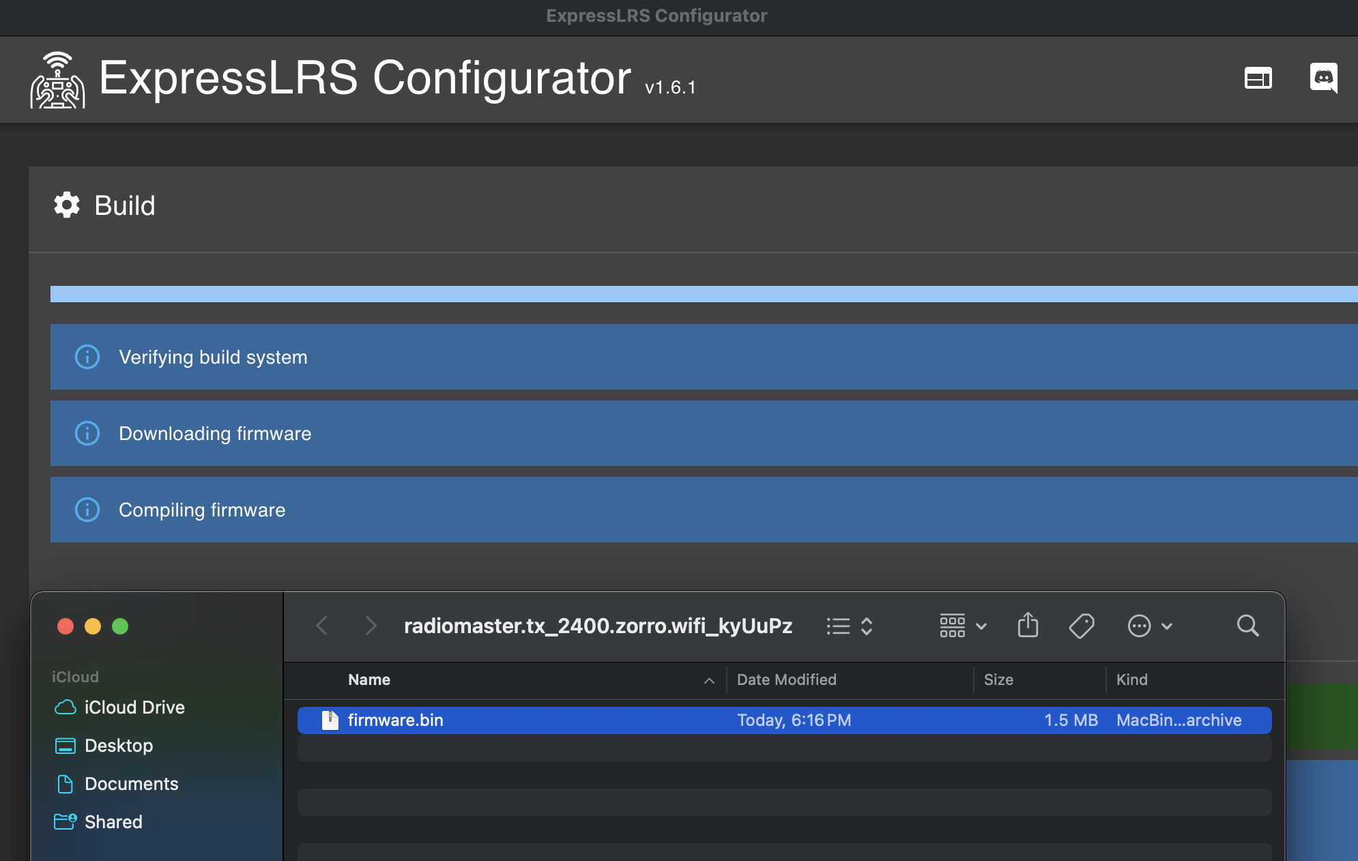Open Shared in Finder sidebar
This screenshot has width=1358, height=861.
[x=98, y=822]
